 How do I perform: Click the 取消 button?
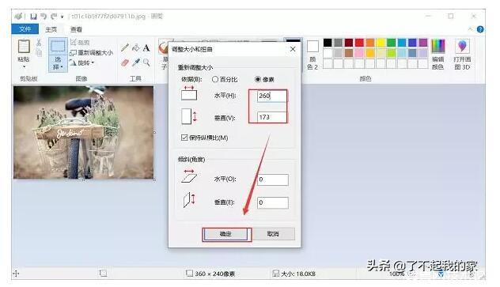pos(273,234)
